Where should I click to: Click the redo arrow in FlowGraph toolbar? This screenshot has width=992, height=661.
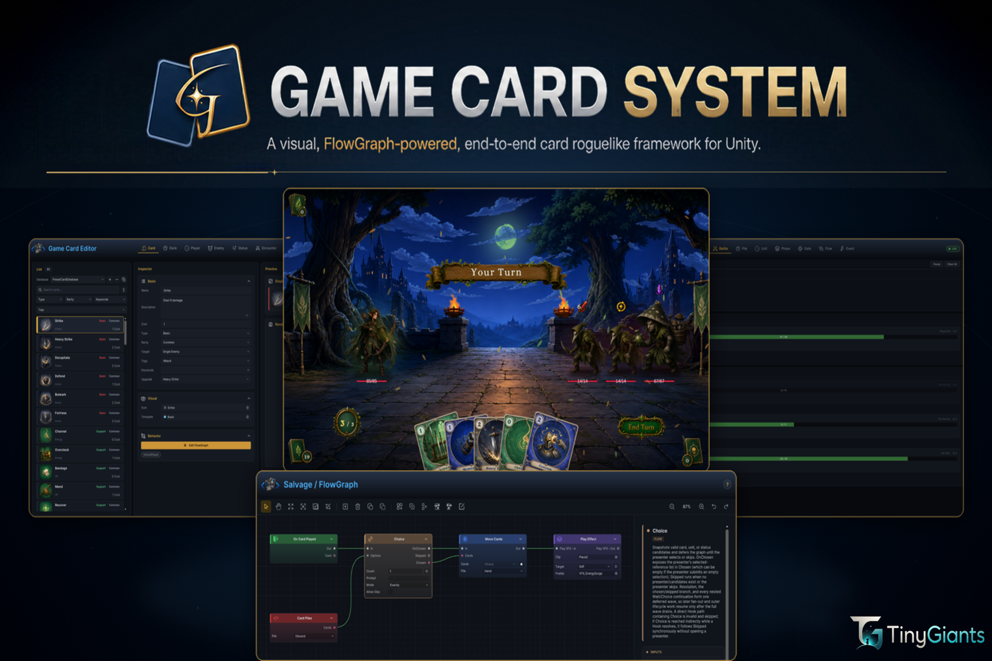coord(726,506)
